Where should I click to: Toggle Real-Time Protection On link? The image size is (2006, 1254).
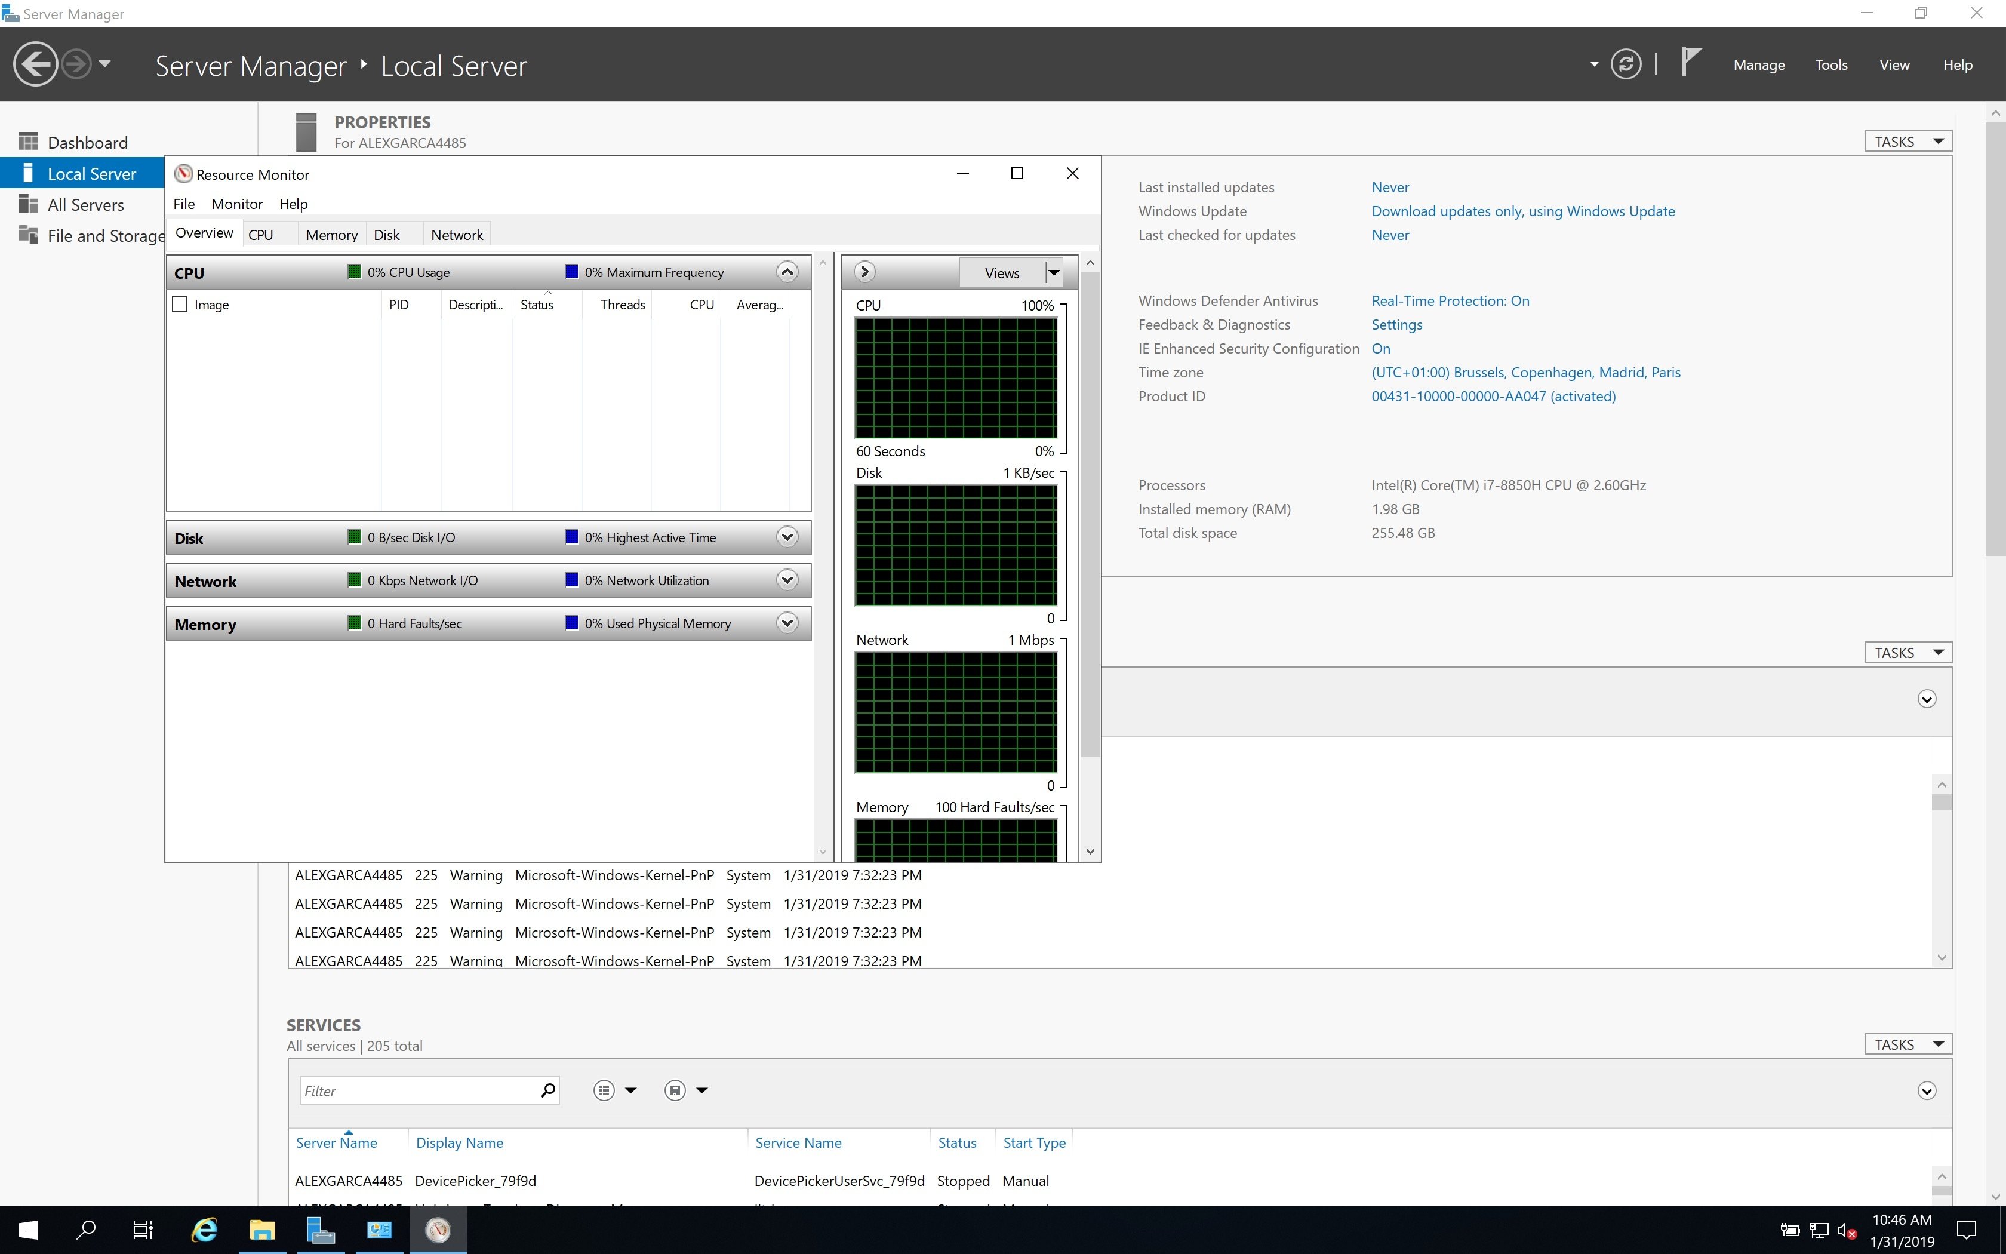point(1448,300)
